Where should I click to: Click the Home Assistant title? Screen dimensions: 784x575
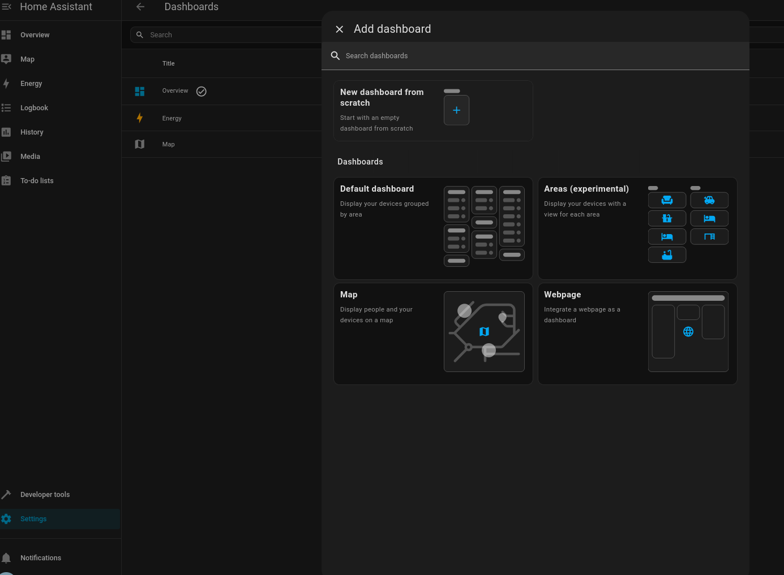coord(56,7)
